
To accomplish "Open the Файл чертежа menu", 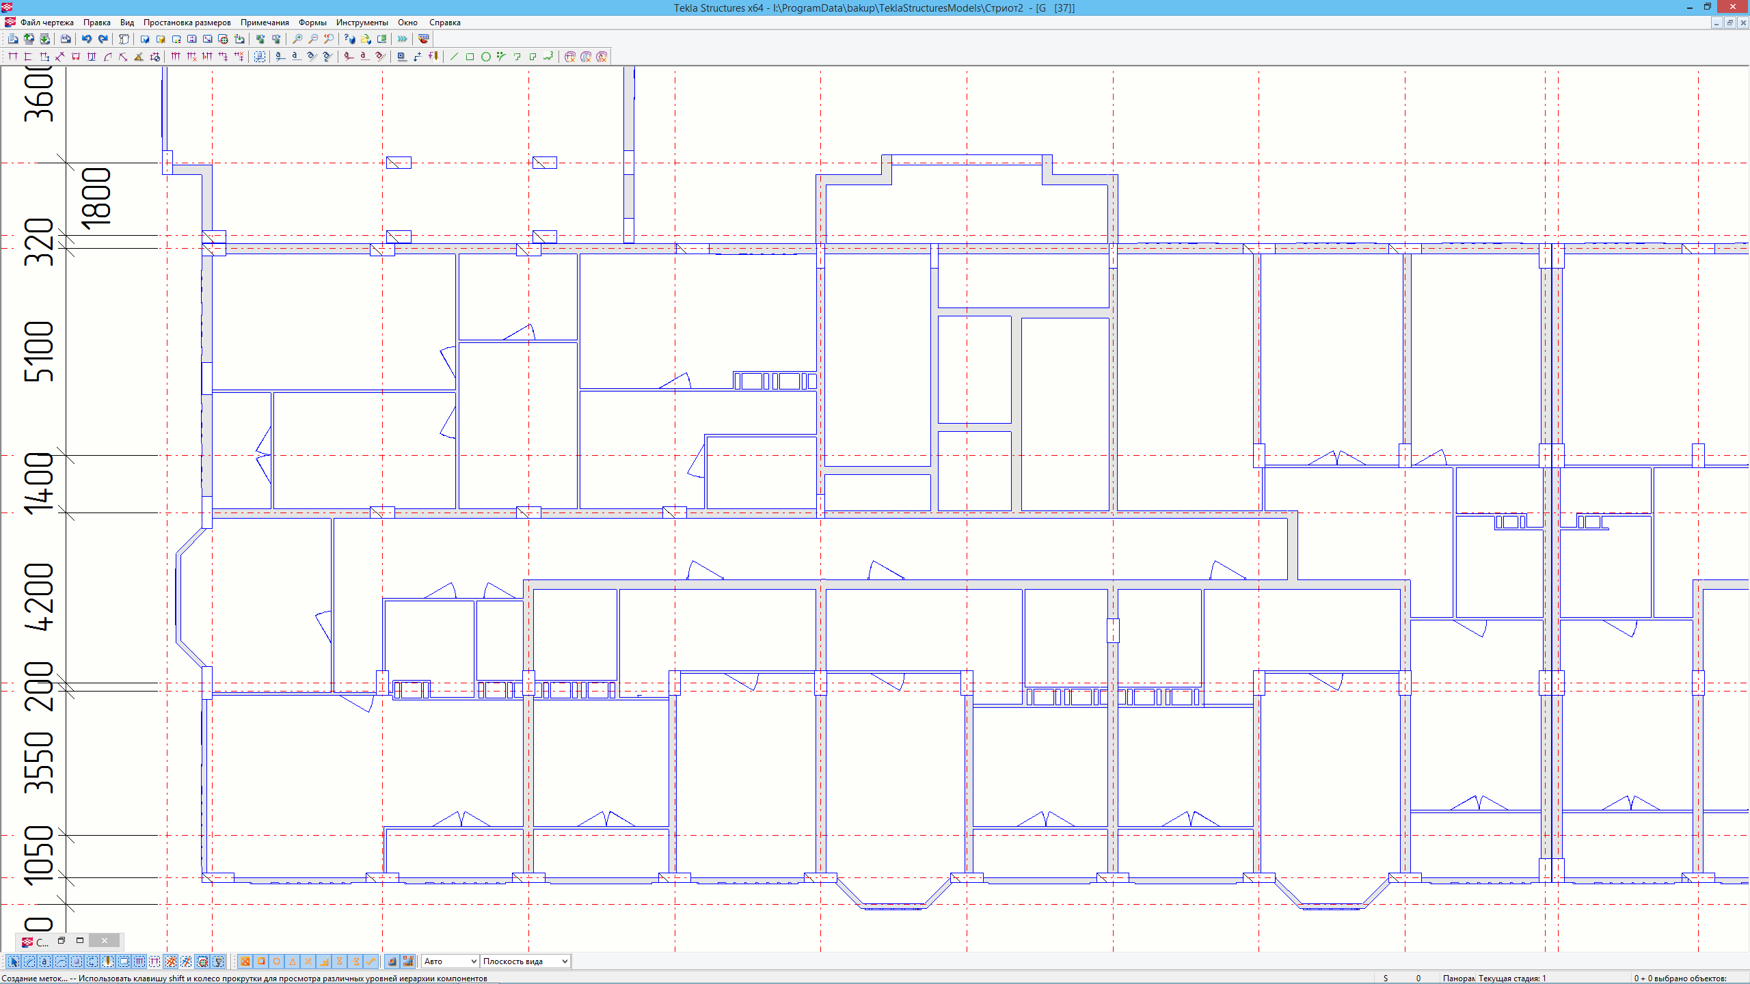I will tap(46, 23).
